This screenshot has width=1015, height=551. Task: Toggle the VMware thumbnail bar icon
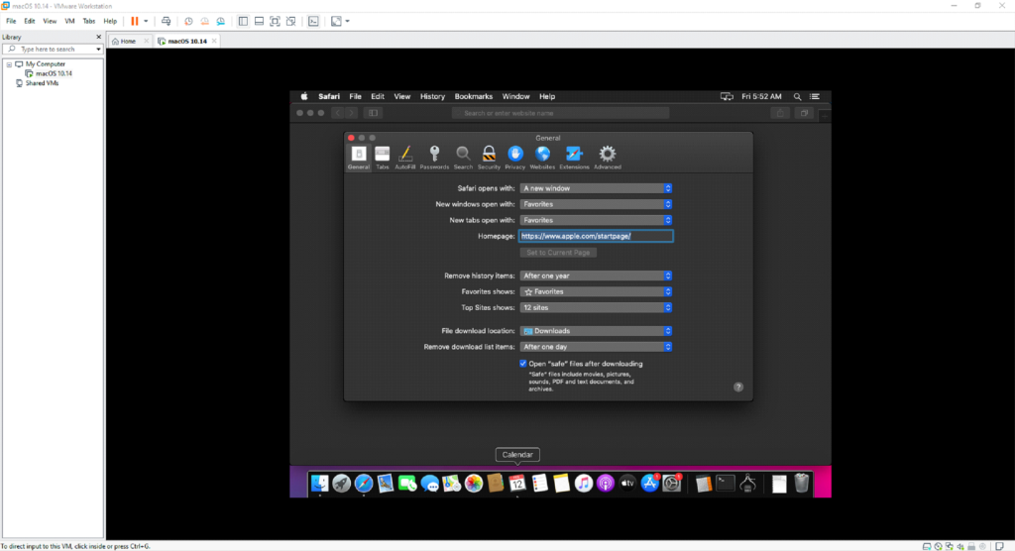259,22
